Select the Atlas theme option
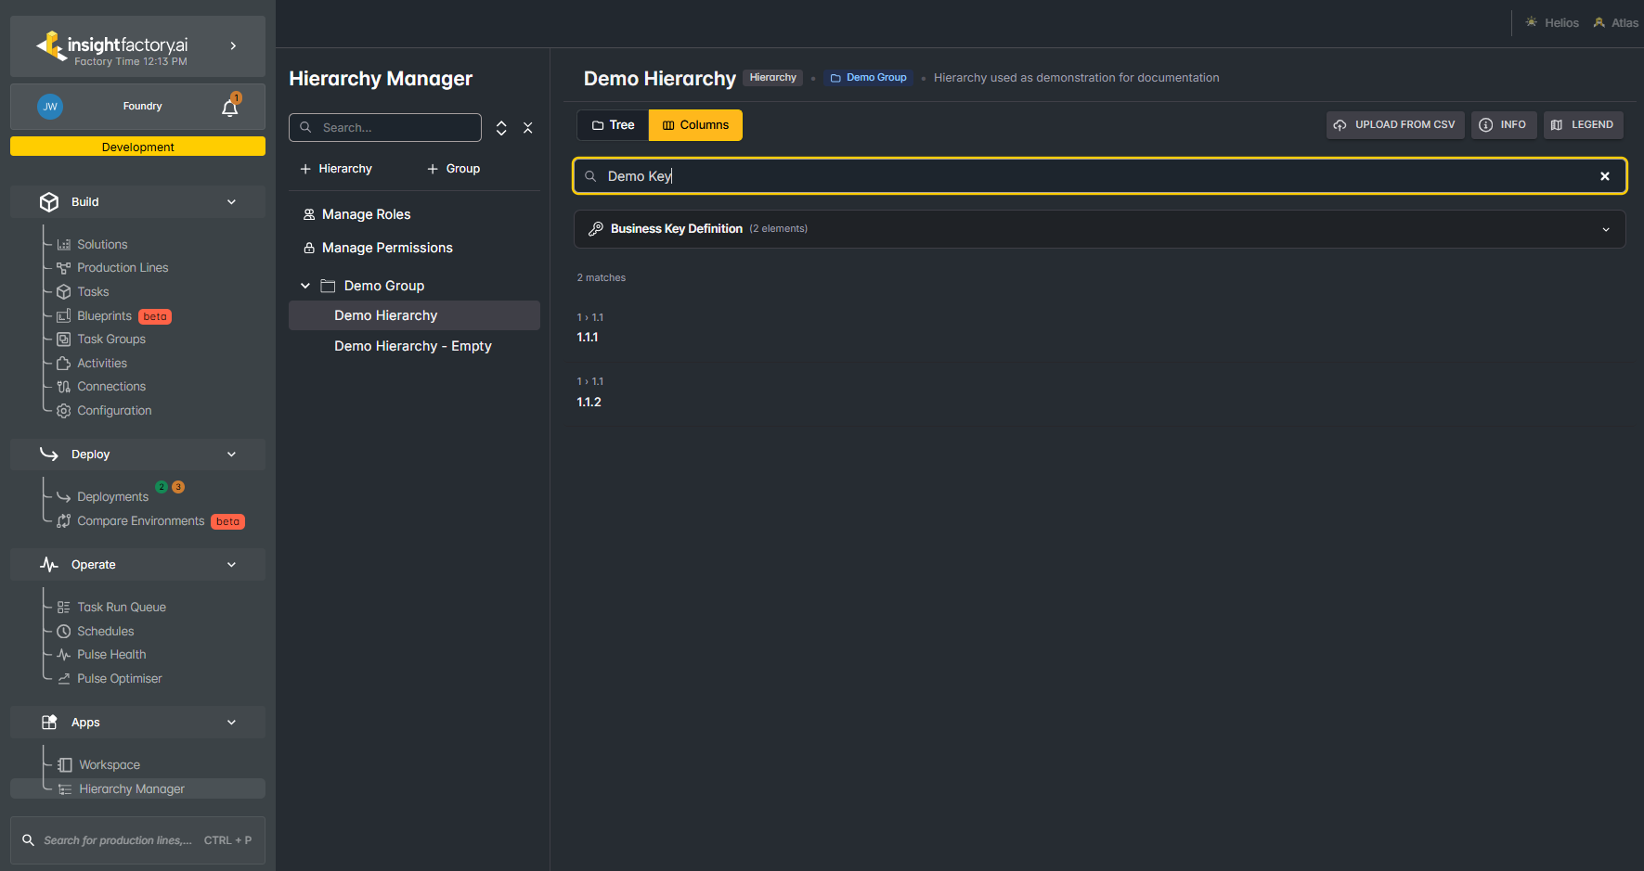This screenshot has height=871, width=1644. 1616,23
